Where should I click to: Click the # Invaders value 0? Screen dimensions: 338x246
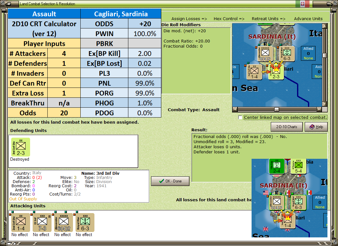pos(64,73)
